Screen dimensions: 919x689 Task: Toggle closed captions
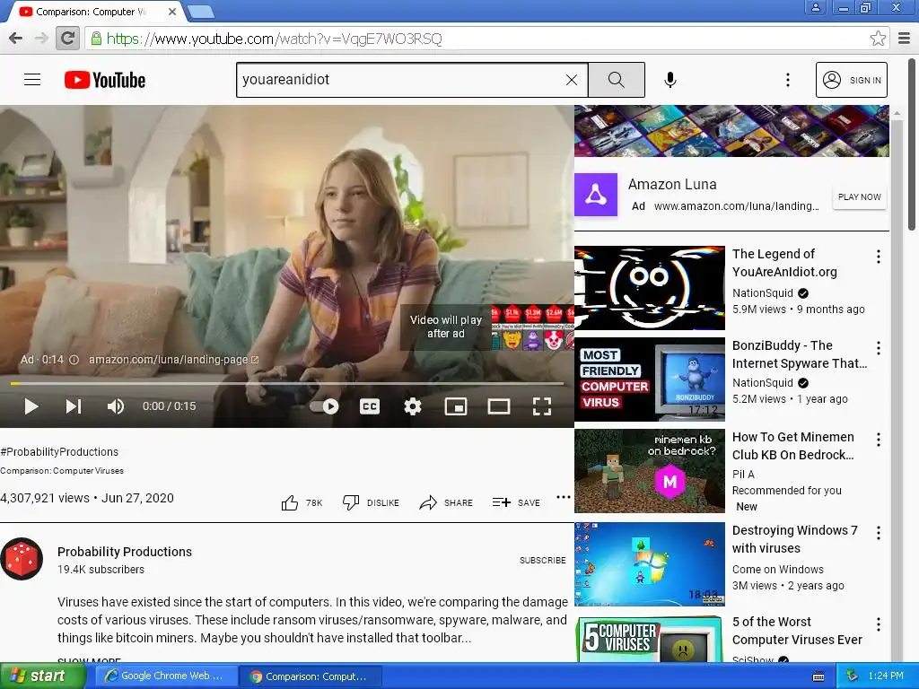(x=369, y=406)
